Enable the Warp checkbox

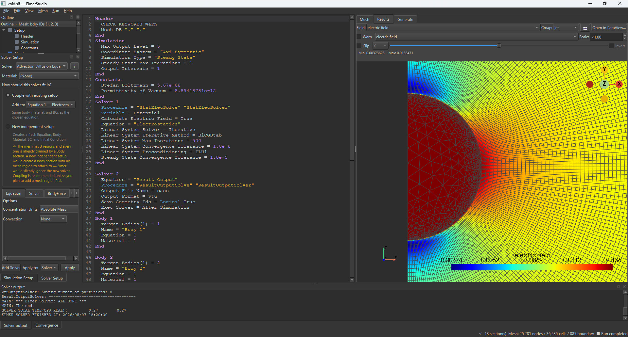[x=359, y=37]
